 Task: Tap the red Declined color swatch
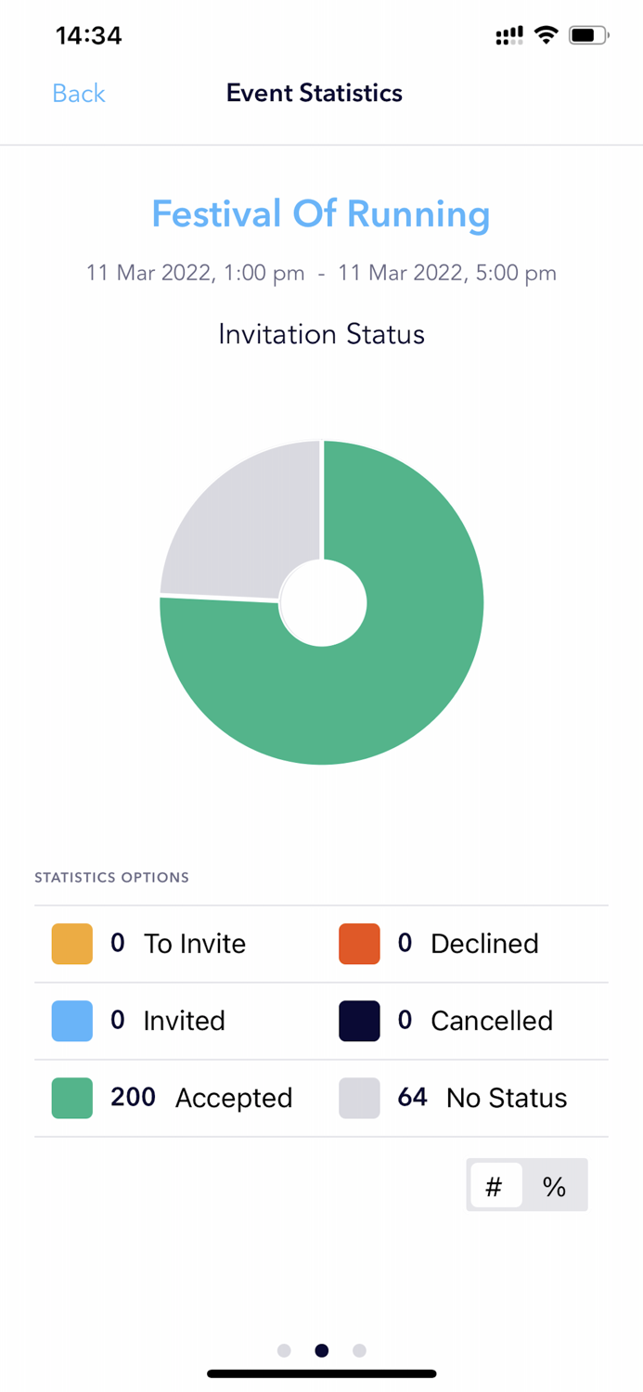point(359,944)
